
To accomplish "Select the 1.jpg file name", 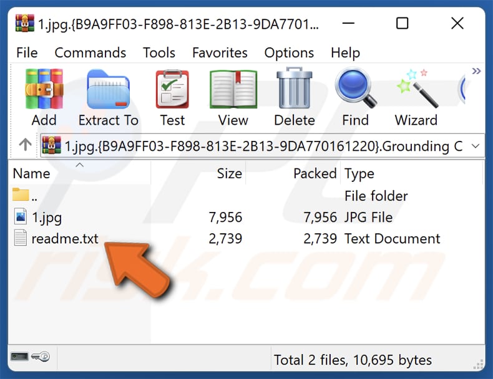I will coord(47,218).
